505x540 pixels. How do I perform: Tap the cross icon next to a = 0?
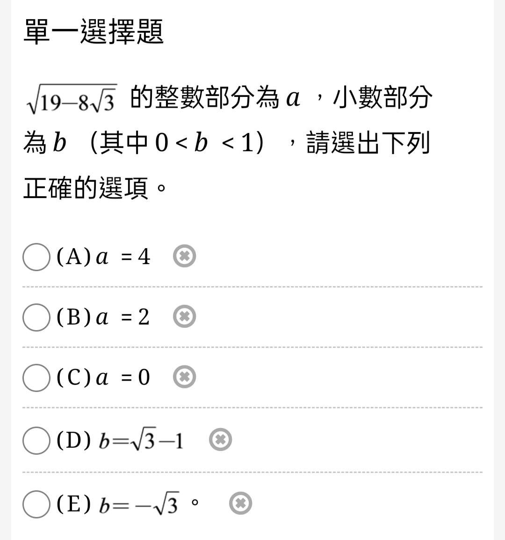[x=185, y=377]
